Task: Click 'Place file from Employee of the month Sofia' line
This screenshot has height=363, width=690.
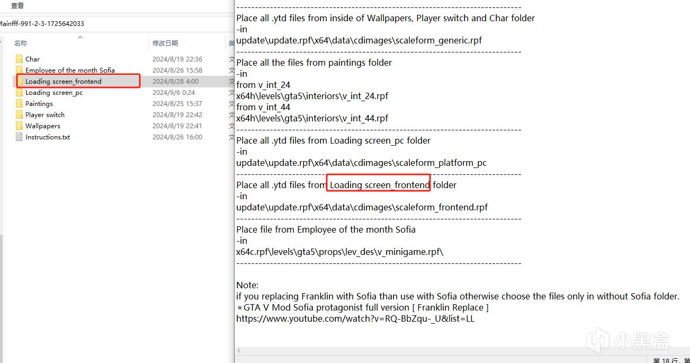Action: [x=326, y=229]
